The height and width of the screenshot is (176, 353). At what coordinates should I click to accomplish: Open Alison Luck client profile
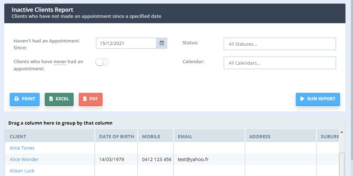[22, 171]
